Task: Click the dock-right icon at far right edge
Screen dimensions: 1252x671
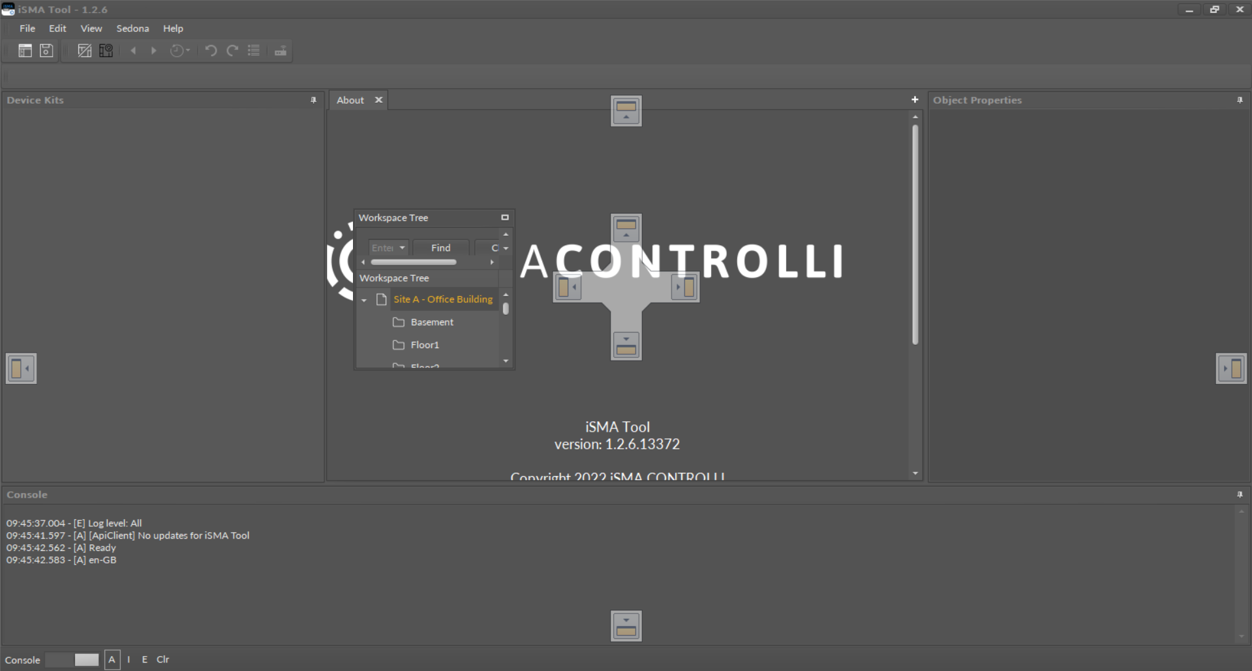Action: coord(1230,368)
